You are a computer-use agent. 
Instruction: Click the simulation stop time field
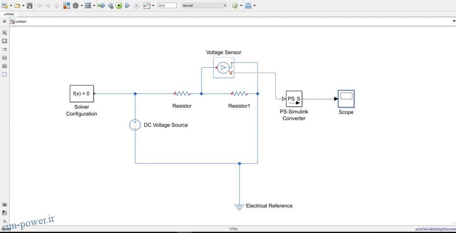[x=167, y=6]
